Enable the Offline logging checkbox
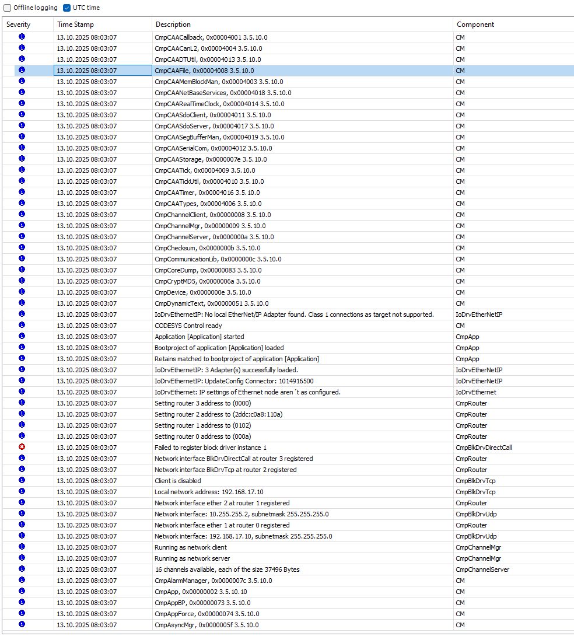 point(8,8)
